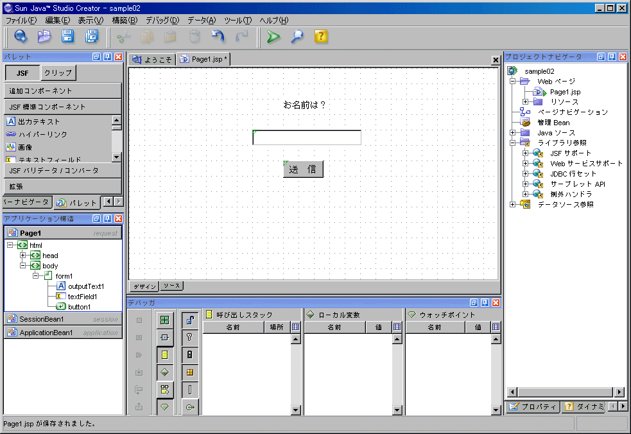Click the open project folder toolbar icon
Image resolution: width=631 pixels, height=434 pixels.
click(44, 37)
